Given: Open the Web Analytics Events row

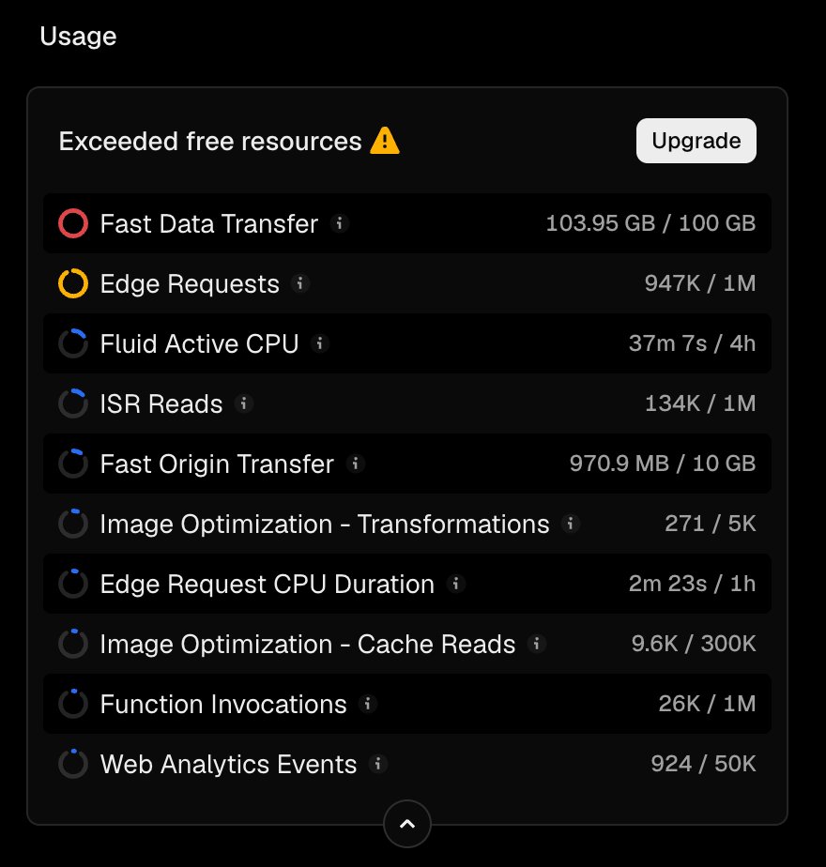Looking at the screenshot, I should tap(407, 764).
